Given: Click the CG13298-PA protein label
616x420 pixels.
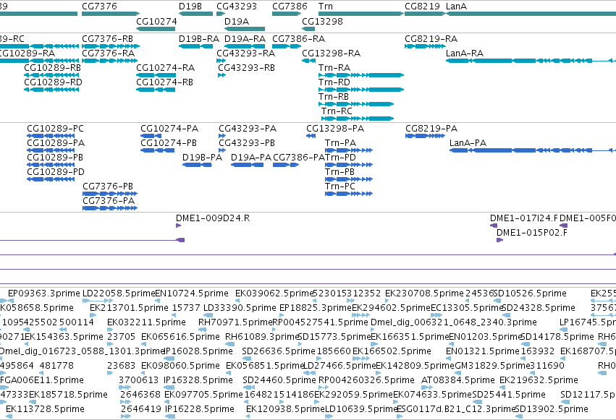Looking at the screenshot, I should click(x=335, y=129).
